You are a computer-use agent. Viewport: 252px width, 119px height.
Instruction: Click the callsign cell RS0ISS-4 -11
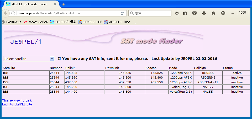click(208, 82)
